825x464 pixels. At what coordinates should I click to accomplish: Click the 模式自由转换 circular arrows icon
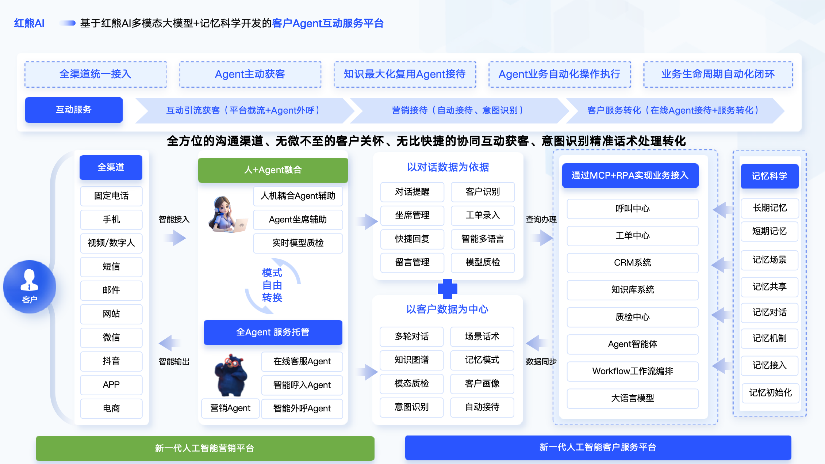tap(272, 286)
